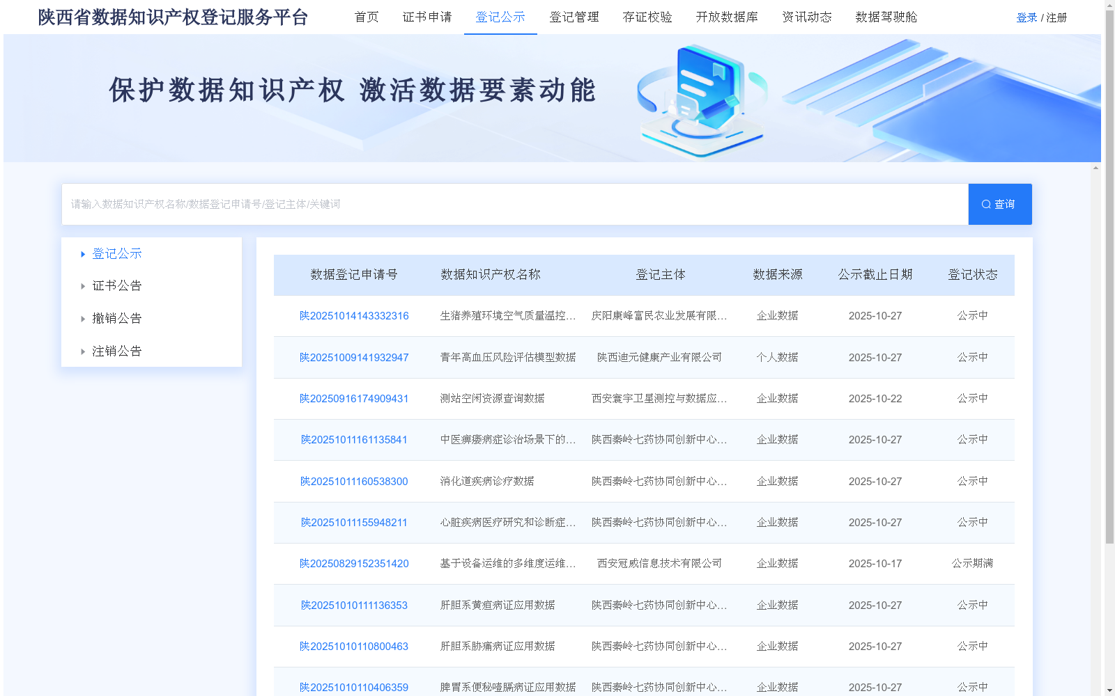Click the 查询 search button

(x=1000, y=204)
